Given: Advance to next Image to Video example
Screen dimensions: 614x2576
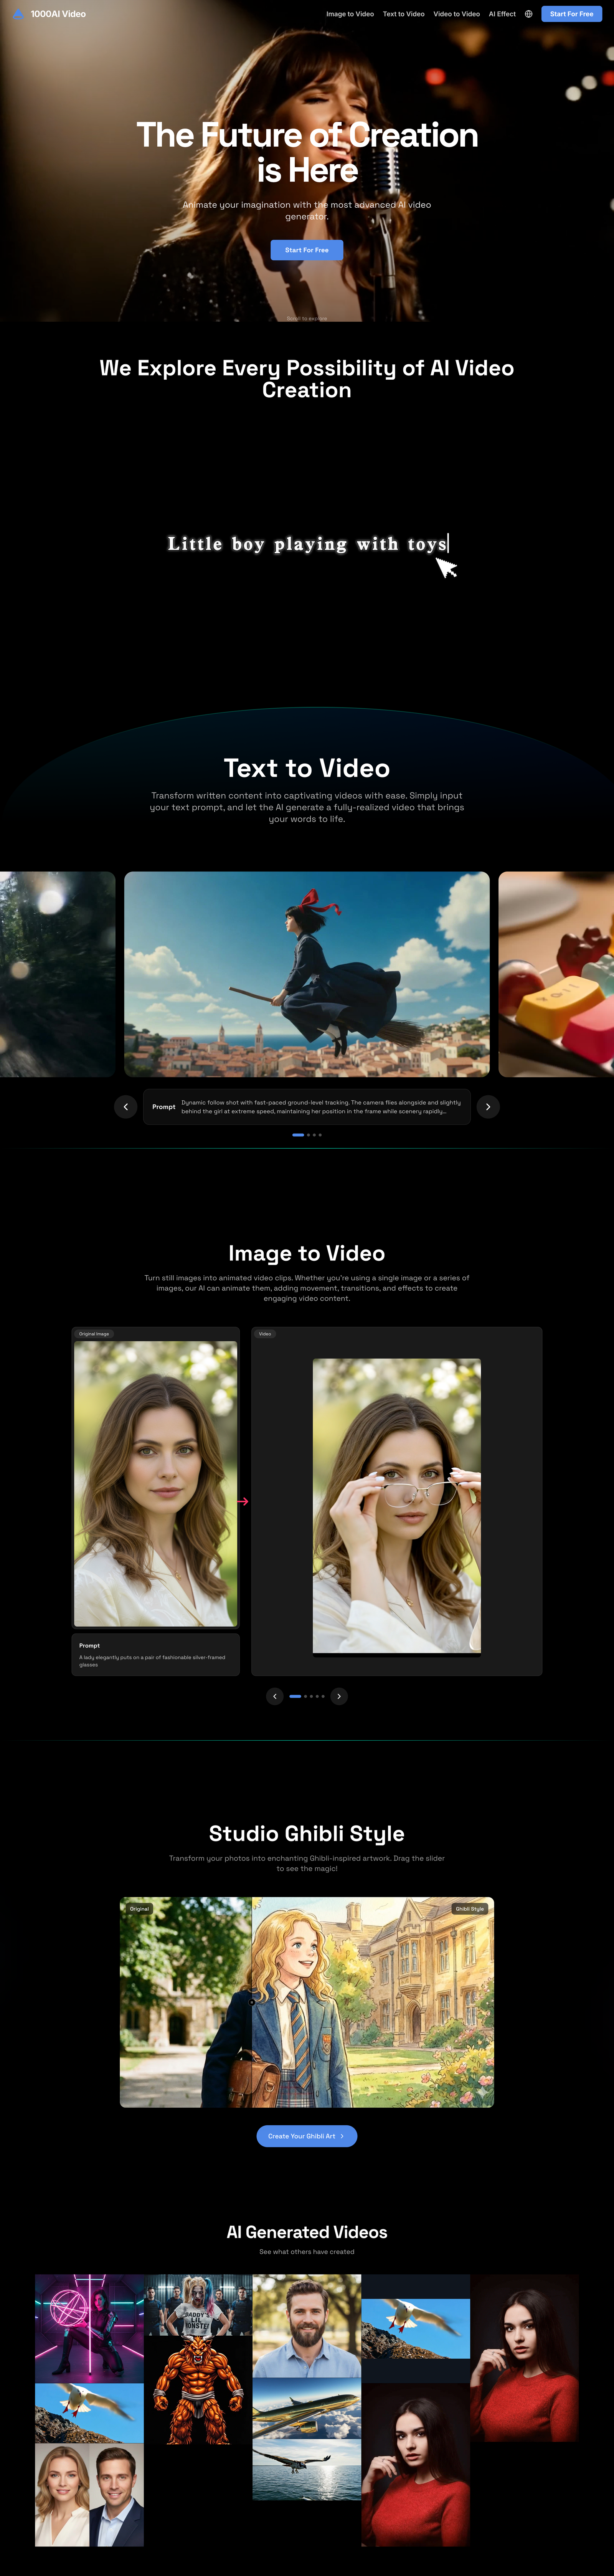Looking at the screenshot, I should [339, 1696].
